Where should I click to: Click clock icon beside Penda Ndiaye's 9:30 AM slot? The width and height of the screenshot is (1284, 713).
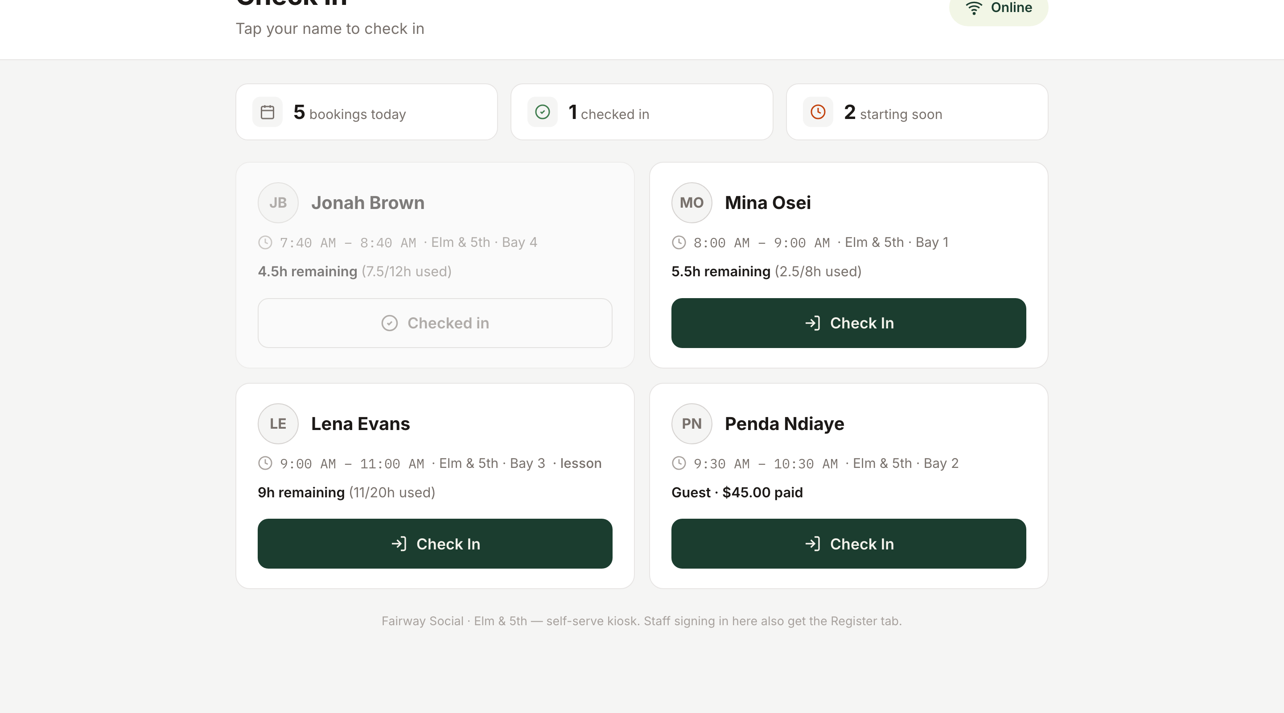(679, 463)
